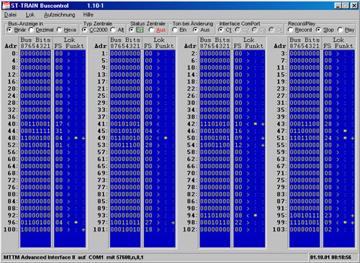Click bus bits of address 52
This screenshot has width=360, height=263.
35,145
